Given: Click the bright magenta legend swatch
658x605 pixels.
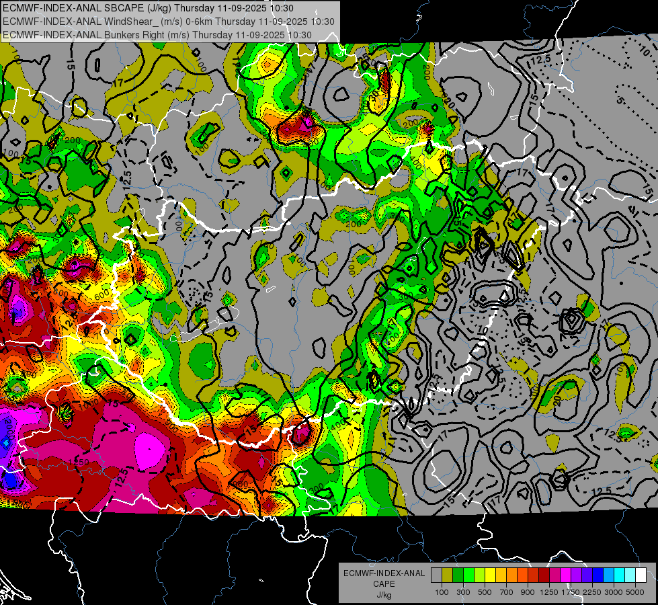Looking at the screenshot, I should (x=566, y=575).
